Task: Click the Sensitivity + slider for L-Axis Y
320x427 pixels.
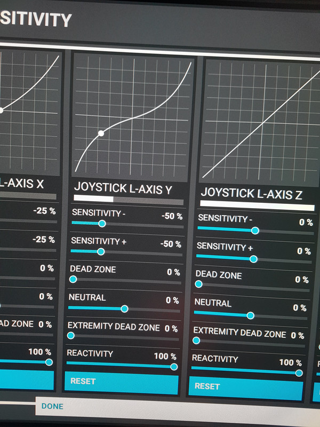Action: click(126, 252)
